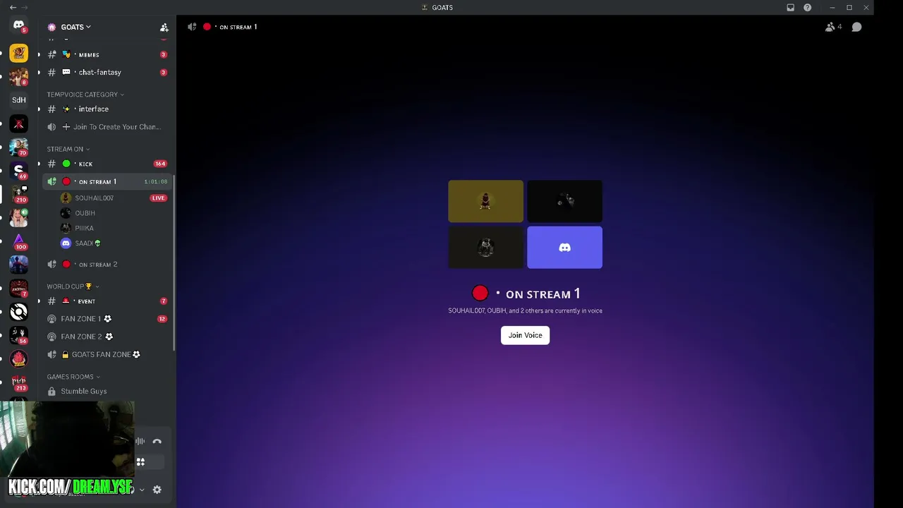This screenshot has height=508, width=903.
Task: Click the LIVE badge next to SOUHAIL007
Action: [158, 198]
